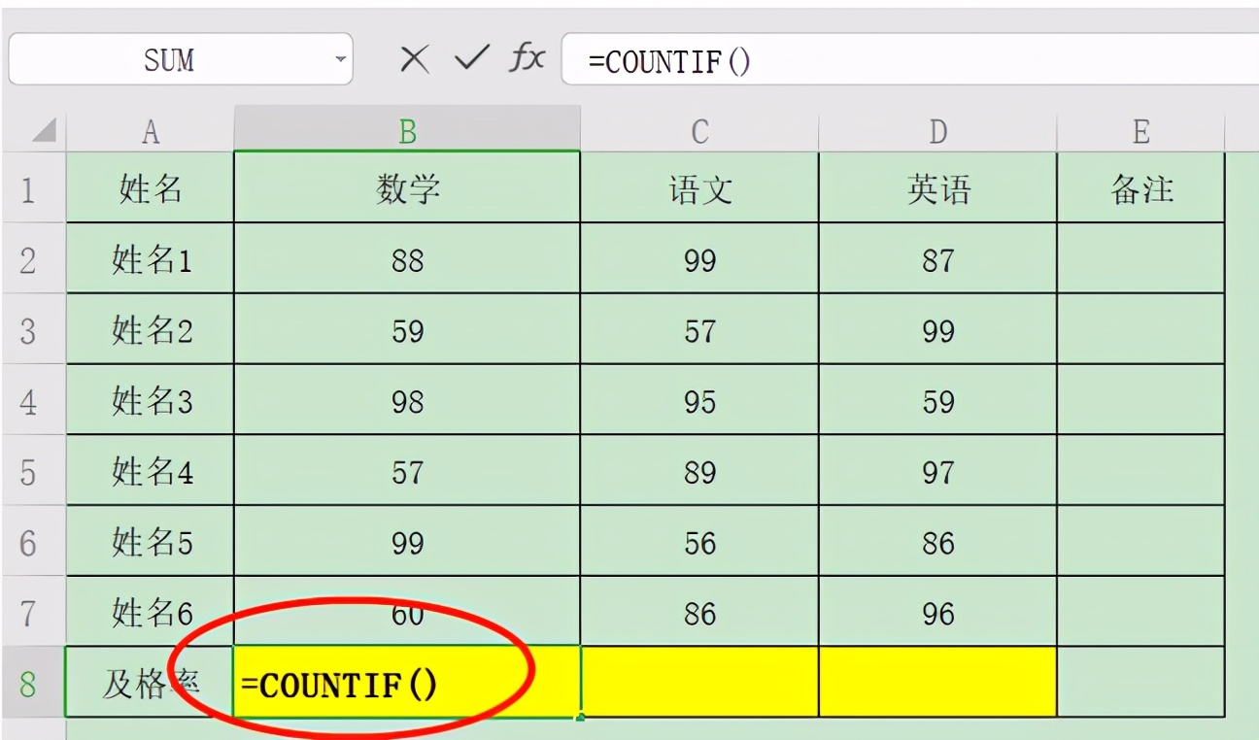Viewport: 1259px width, 740px height.
Task: Click 英语 score 99 in row 3
Action: pos(937,329)
